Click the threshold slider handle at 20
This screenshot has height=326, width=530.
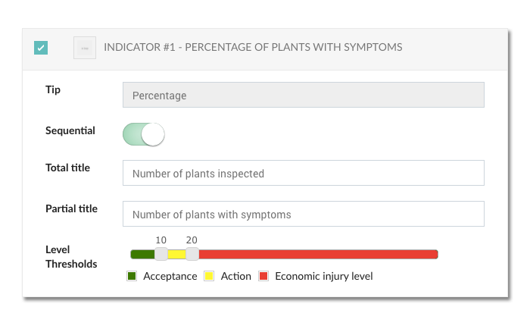point(192,254)
